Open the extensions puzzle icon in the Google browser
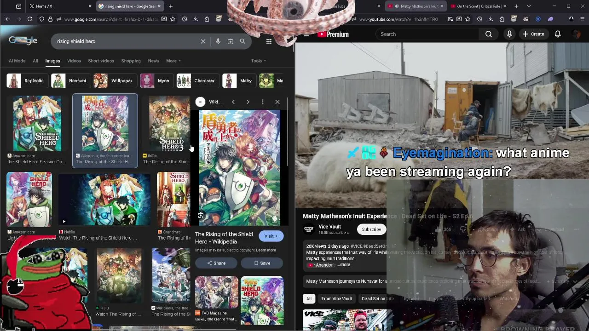 click(207, 19)
